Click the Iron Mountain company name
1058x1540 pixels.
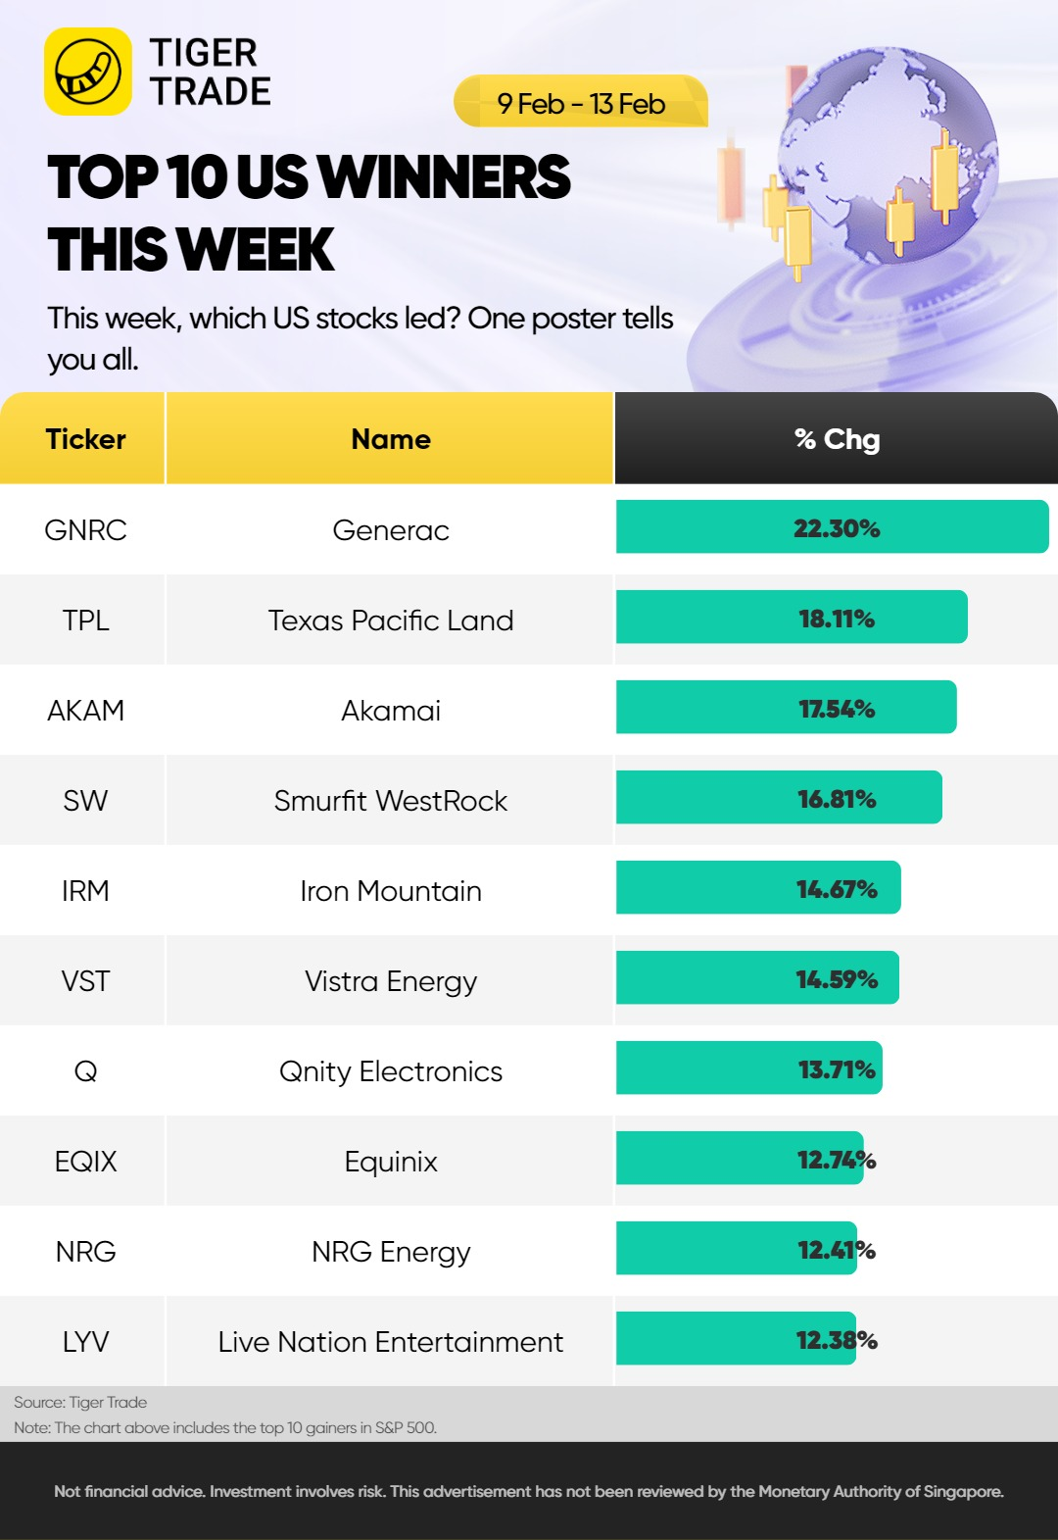(391, 891)
